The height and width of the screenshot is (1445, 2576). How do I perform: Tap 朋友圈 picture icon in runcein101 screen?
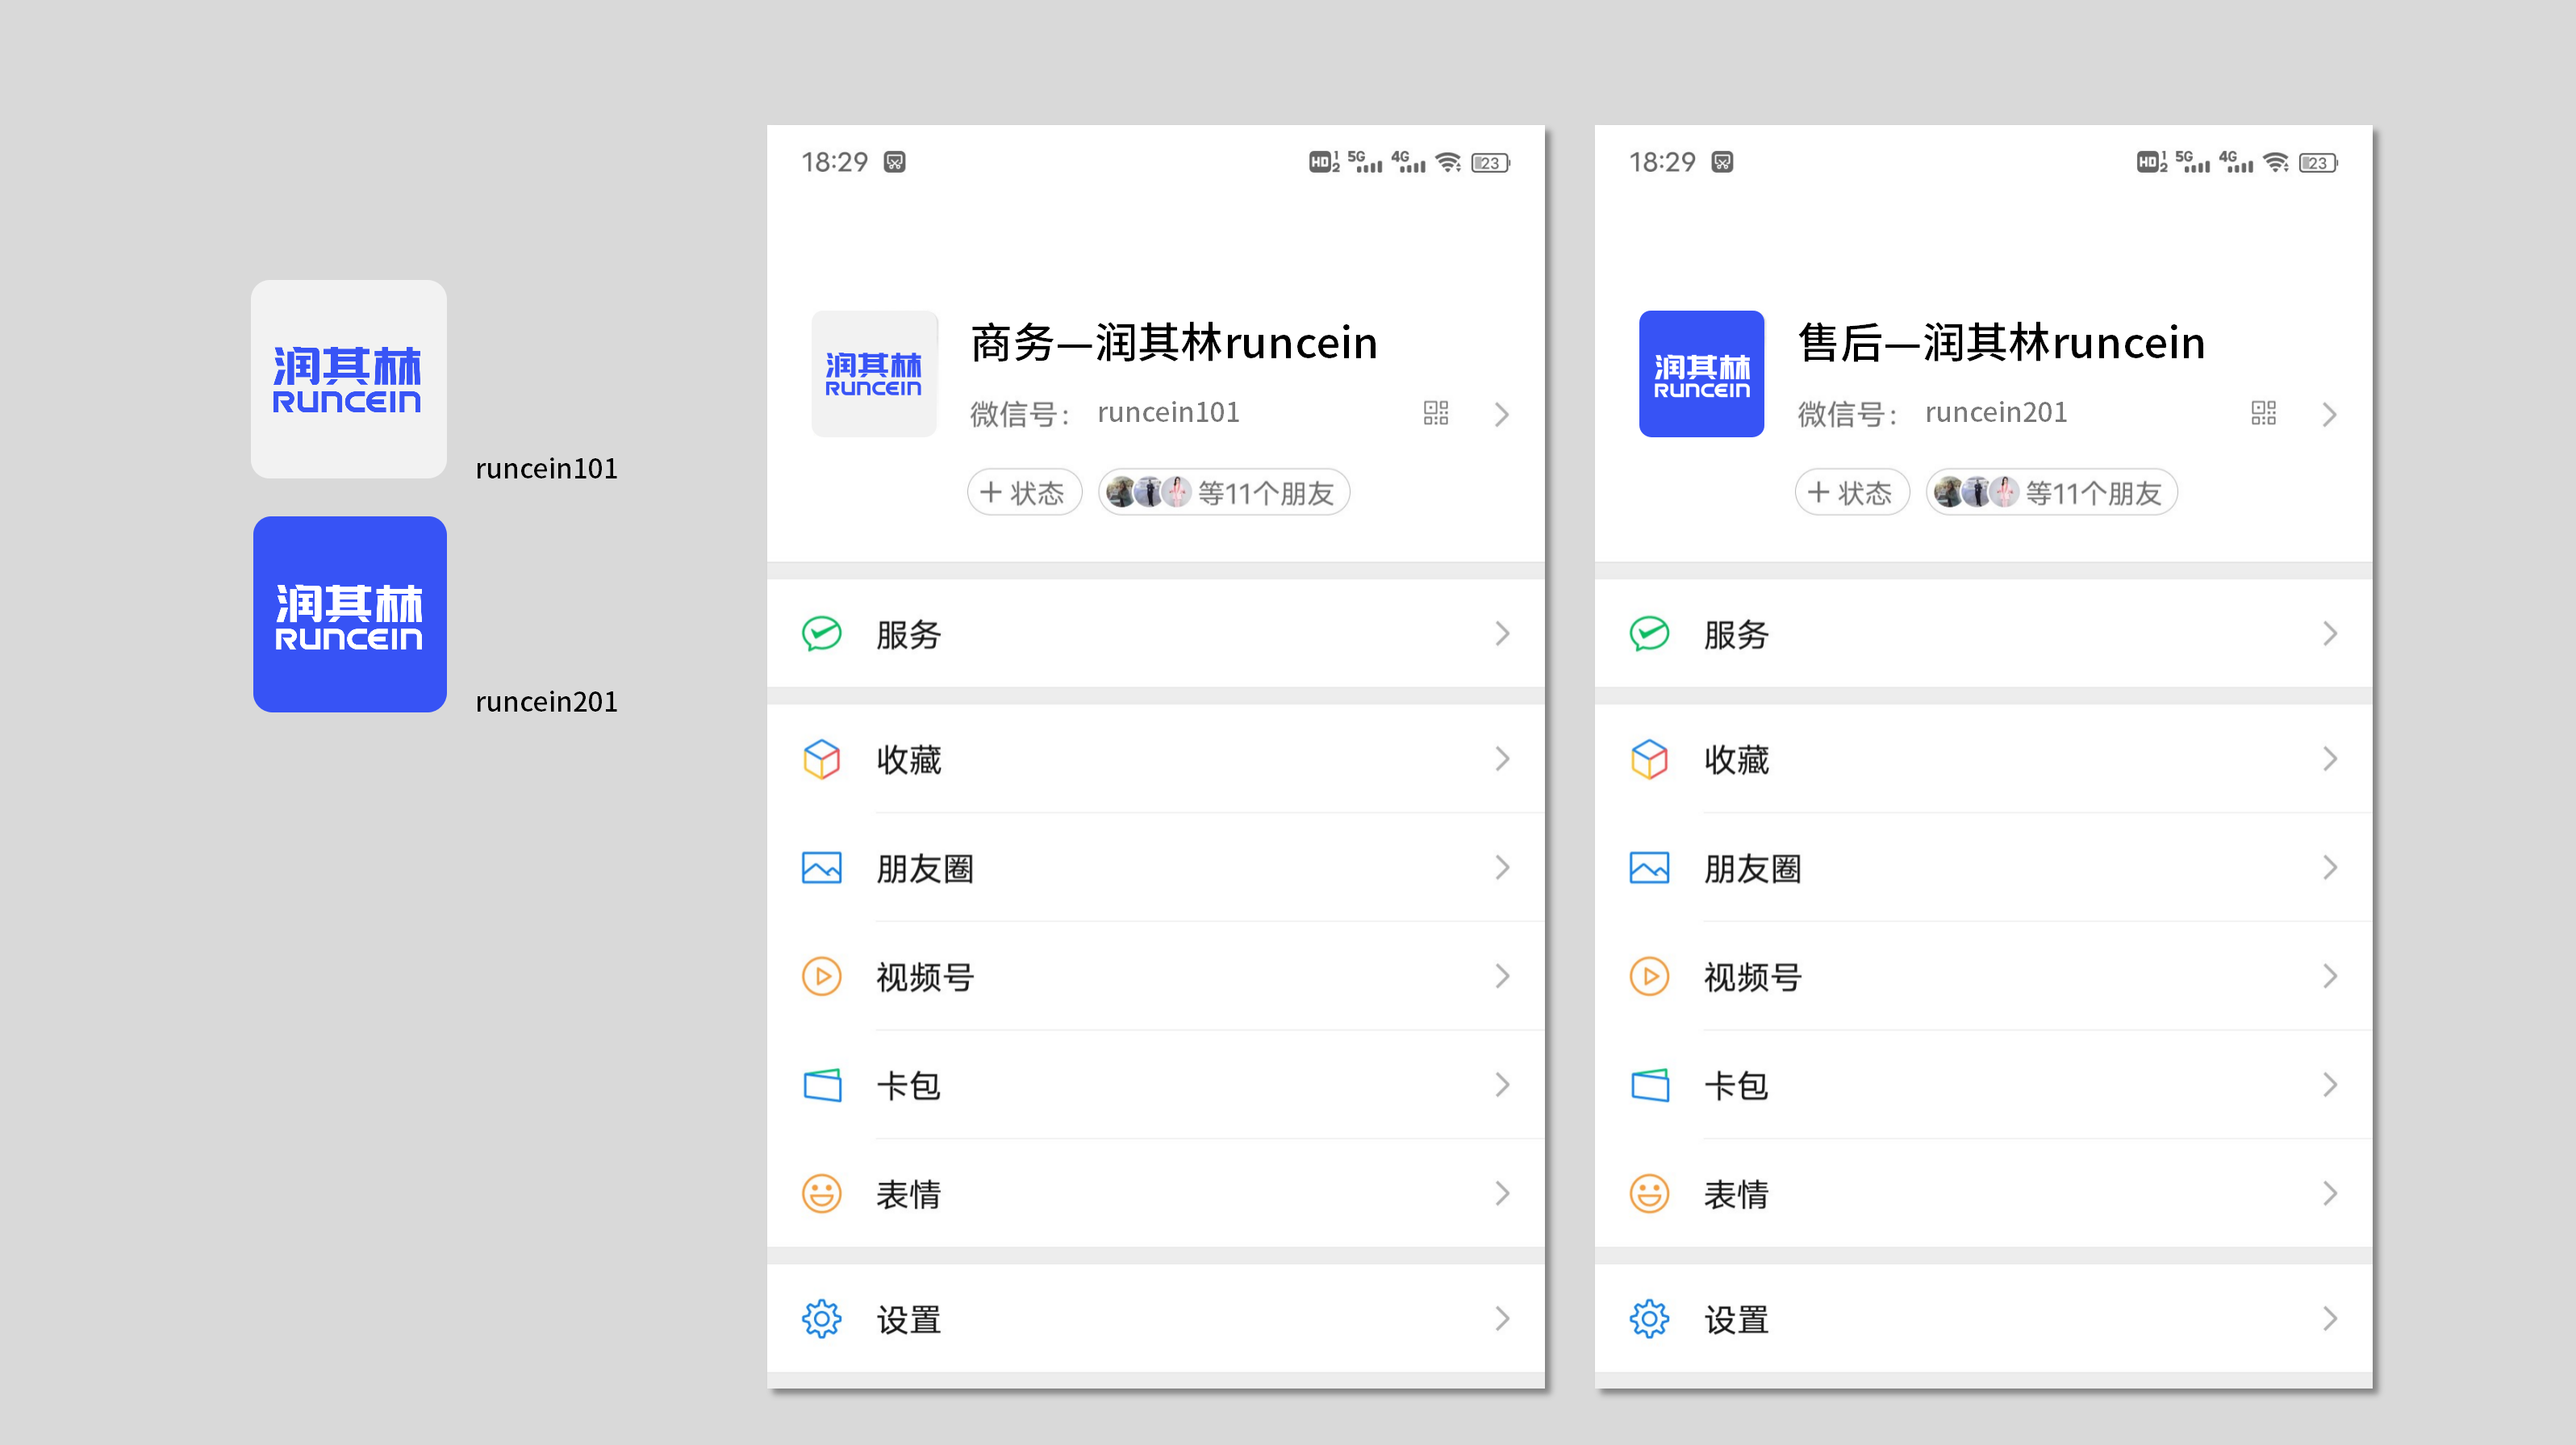(x=822, y=868)
